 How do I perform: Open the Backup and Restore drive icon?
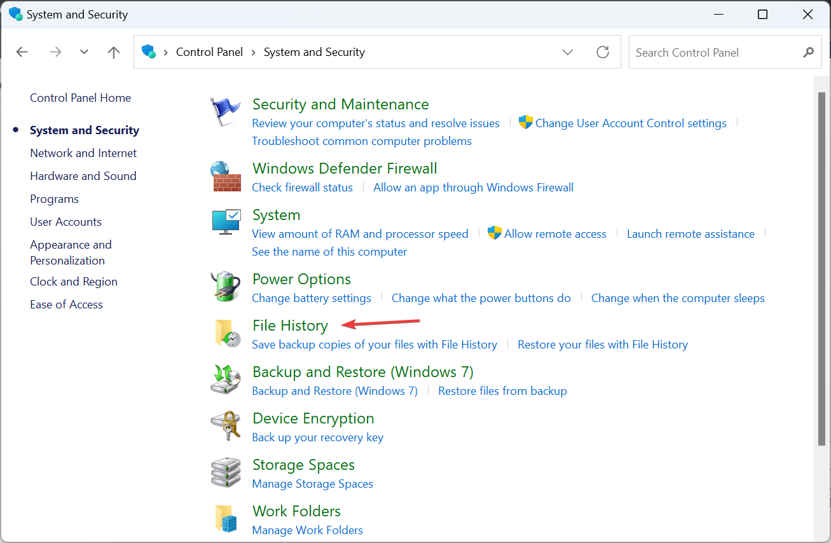pyautogui.click(x=226, y=380)
